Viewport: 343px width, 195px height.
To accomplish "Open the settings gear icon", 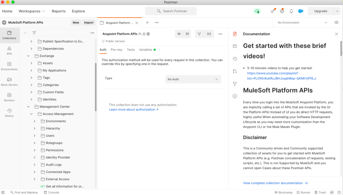I will [282, 11].
